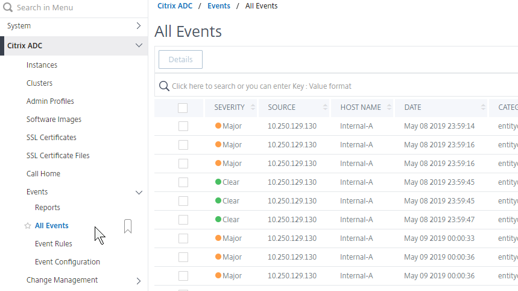Click the DATE column header label
This screenshot has width=518, height=291.
tap(412, 107)
